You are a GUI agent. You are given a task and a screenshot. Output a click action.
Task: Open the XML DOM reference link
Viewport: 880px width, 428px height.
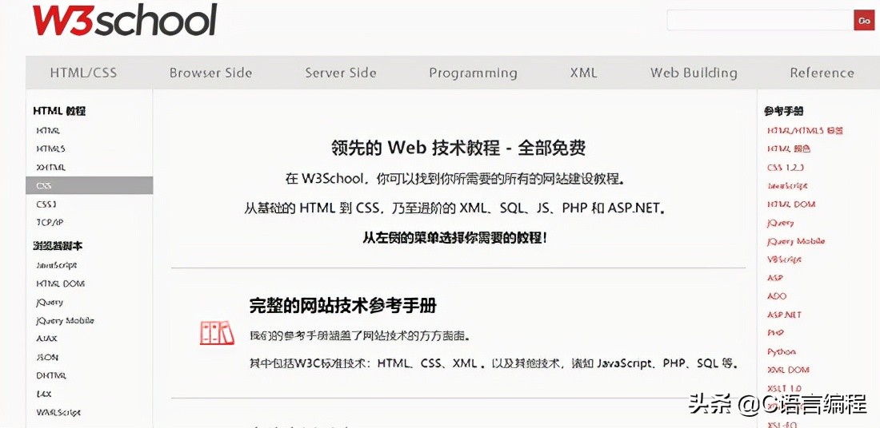788,371
